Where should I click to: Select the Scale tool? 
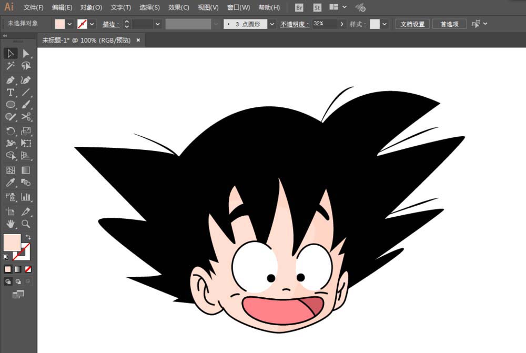click(x=26, y=131)
